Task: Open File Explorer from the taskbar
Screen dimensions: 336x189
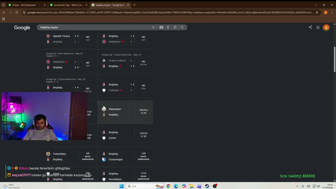Action: [192, 186]
